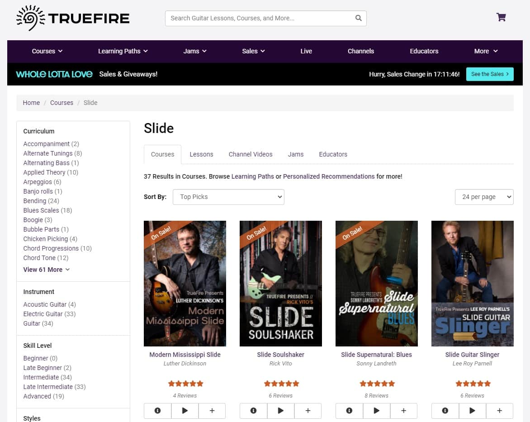The width and height of the screenshot is (530, 422).
Task: Click star rating of Modern Mississippi Slide
Action: pyautogui.click(x=185, y=384)
